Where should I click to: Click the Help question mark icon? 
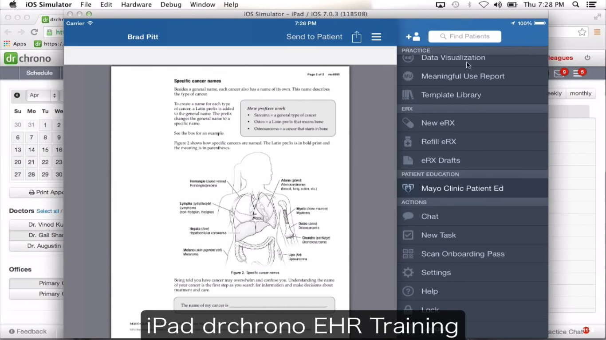(408, 291)
